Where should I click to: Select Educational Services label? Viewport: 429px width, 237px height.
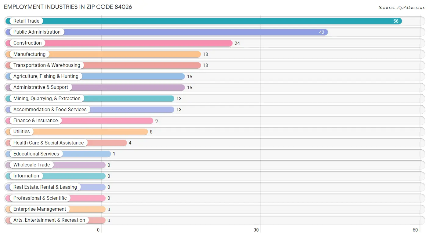click(36, 154)
